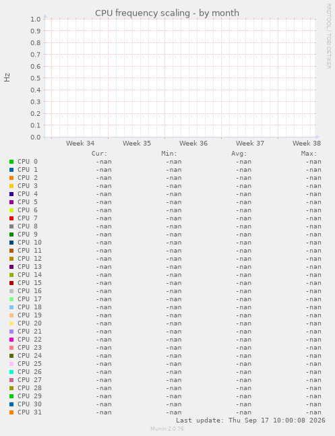Click the CPU 26 cyan color swatch

pos(11,372)
